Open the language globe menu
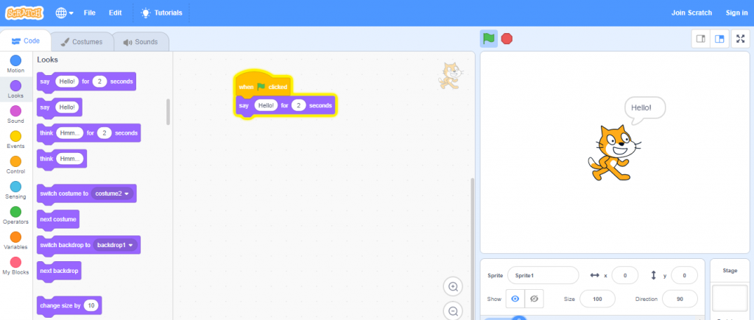The height and width of the screenshot is (320, 754). [65, 13]
